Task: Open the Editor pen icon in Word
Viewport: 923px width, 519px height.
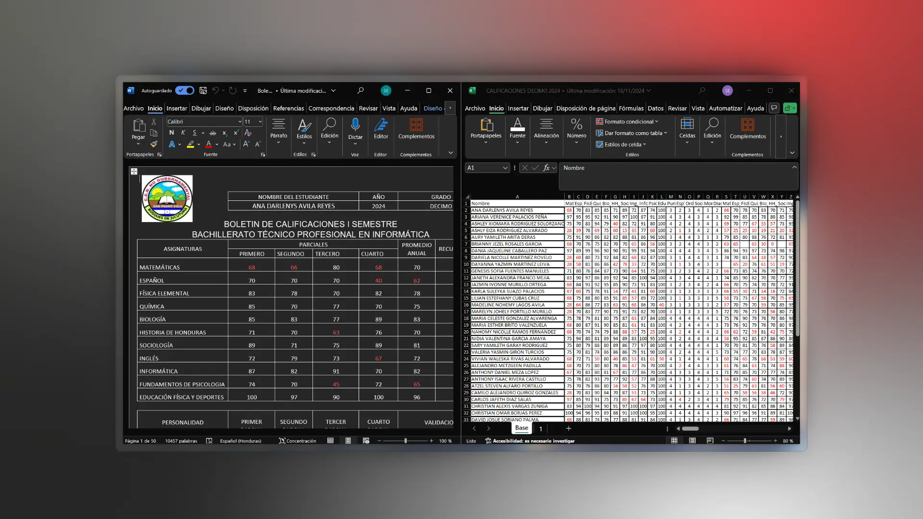Action: [381, 125]
